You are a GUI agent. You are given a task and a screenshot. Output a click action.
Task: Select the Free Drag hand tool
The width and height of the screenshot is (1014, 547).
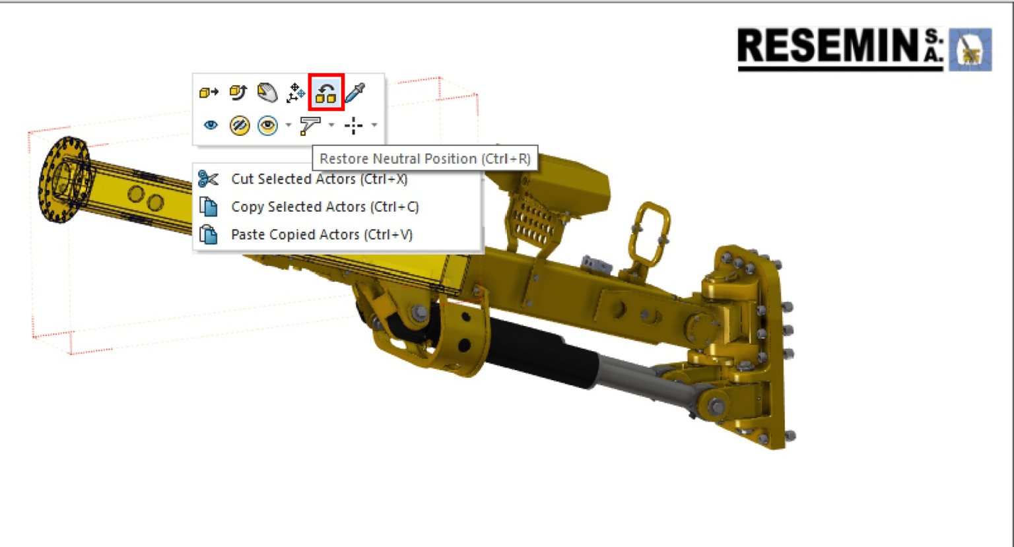(x=267, y=92)
